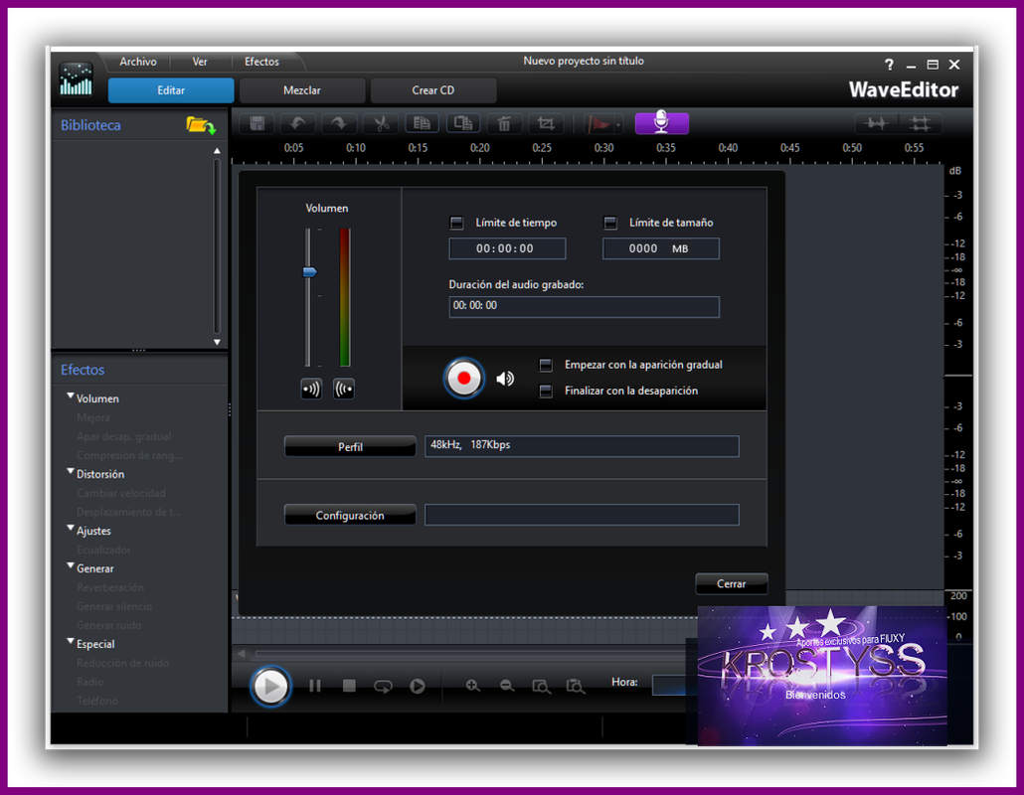The image size is (1024, 795).
Task: Click the copy icon in toolbar
Action: click(x=422, y=123)
